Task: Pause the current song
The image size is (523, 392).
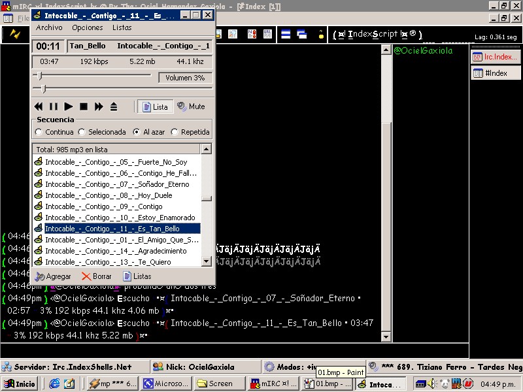Action: tap(54, 106)
